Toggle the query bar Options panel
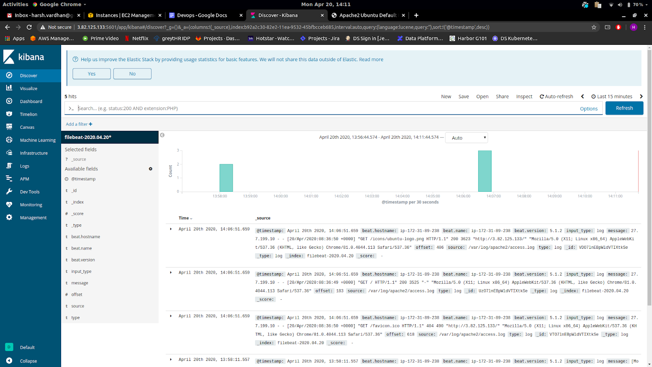The width and height of the screenshot is (652, 367). [588, 108]
